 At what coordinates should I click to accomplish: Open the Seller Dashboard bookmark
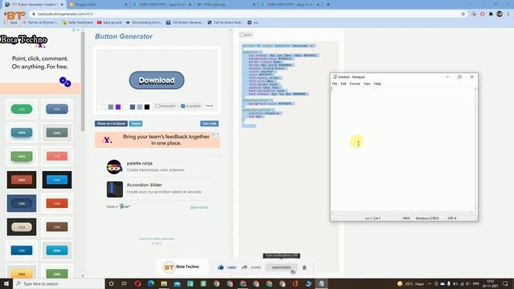pos(77,22)
